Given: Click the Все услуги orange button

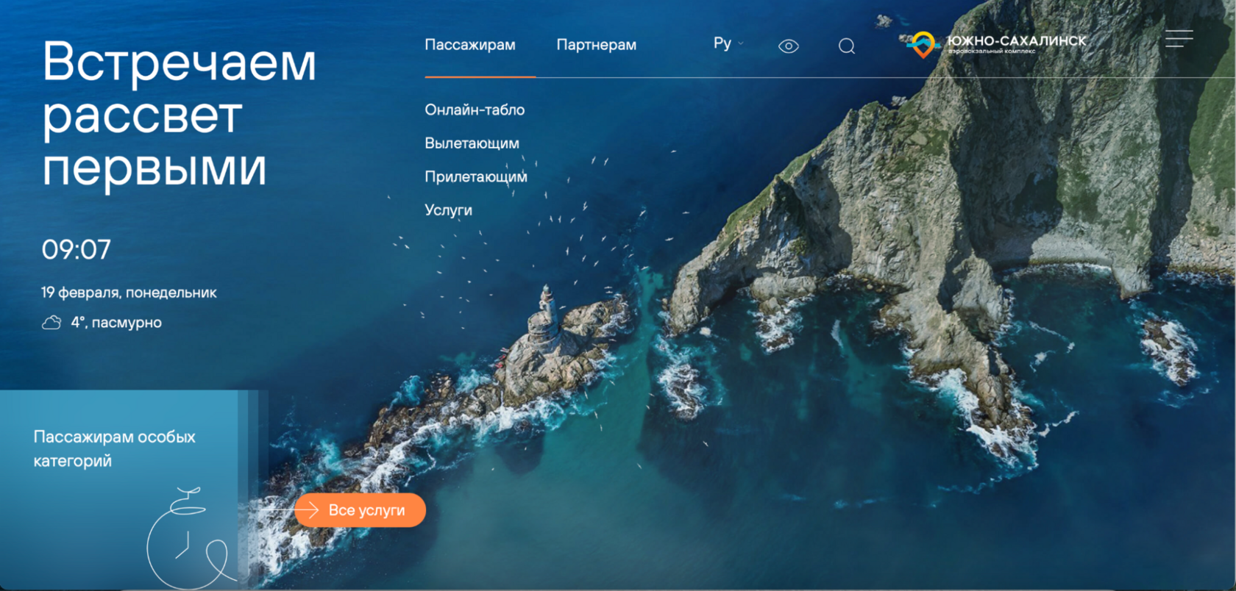Looking at the screenshot, I should [x=360, y=510].
